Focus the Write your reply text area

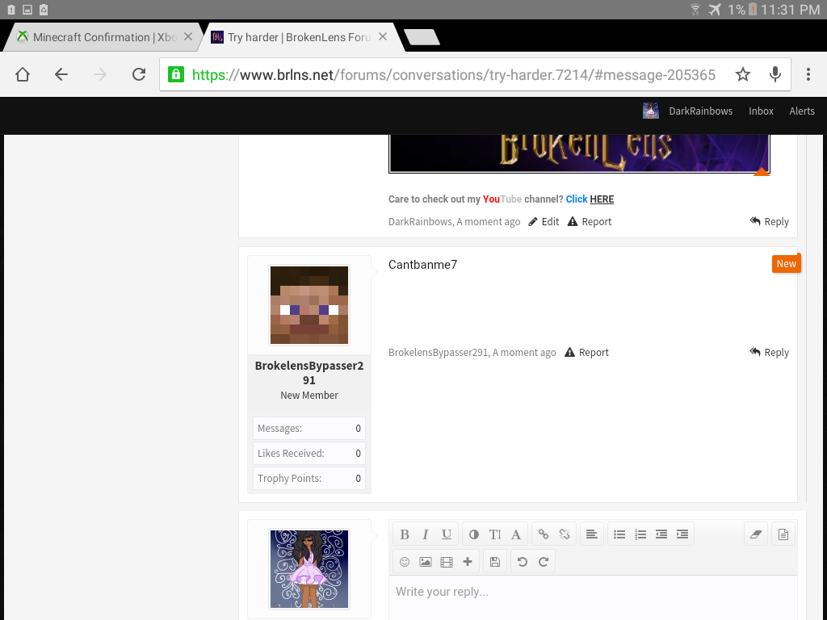(x=593, y=598)
